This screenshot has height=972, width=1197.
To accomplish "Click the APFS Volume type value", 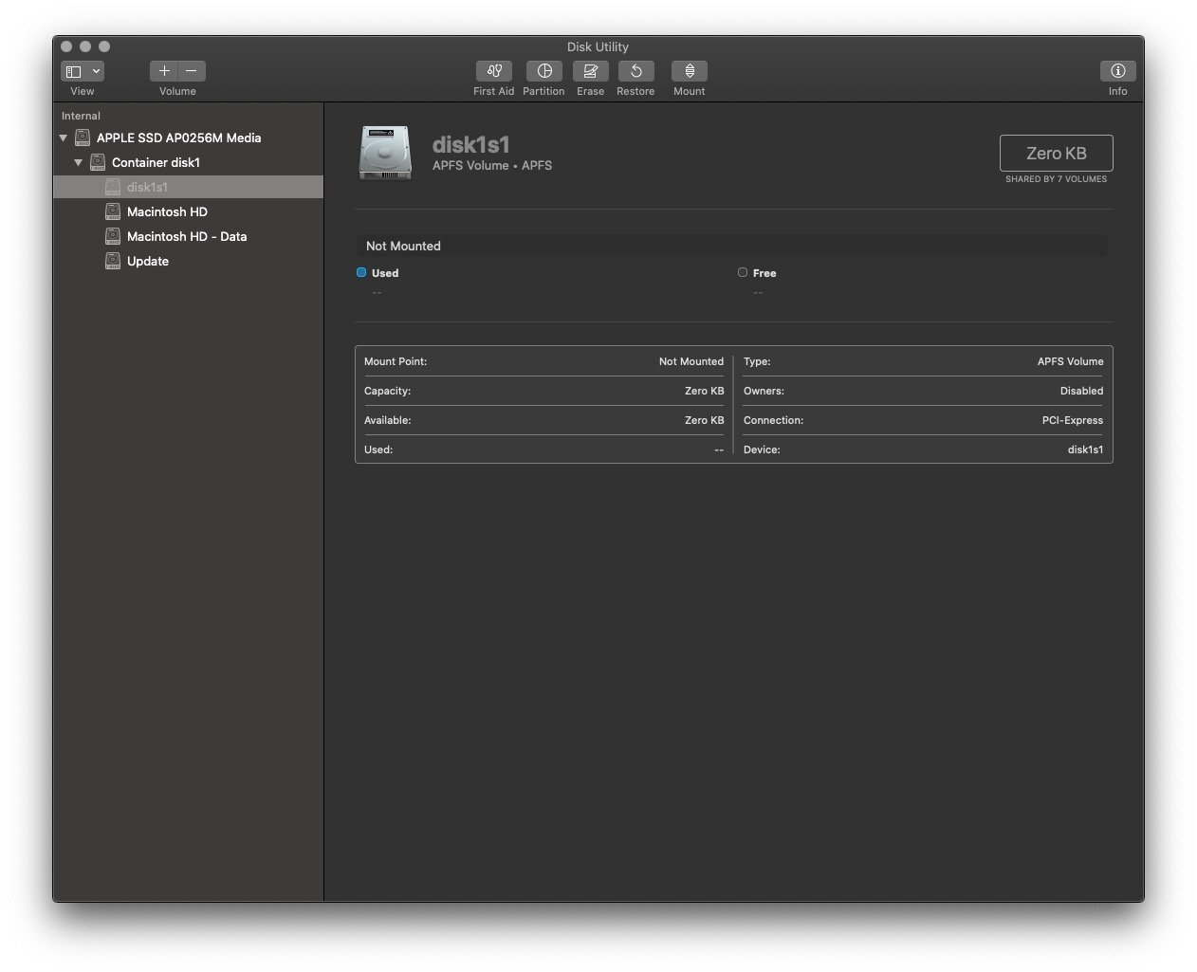I will pyautogui.click(x=1070, y=361).
